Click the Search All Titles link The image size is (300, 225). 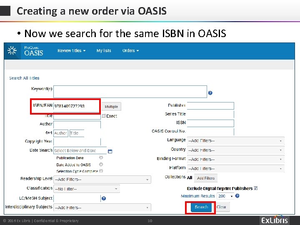[x=24, y=78]
